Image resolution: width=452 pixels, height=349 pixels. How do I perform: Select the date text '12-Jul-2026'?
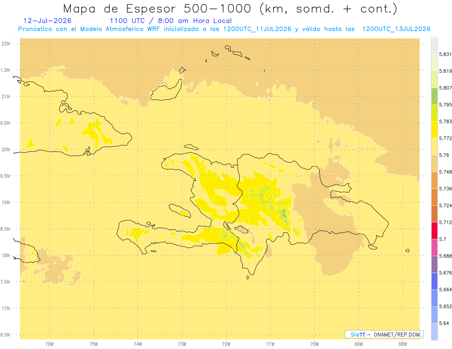point(47,21)
